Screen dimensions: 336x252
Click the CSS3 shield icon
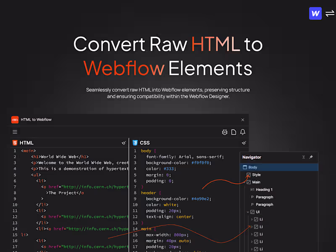coord(135,143)
